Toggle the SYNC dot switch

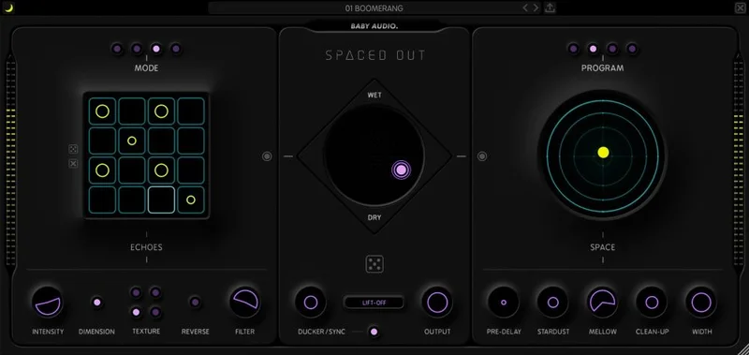pyautogui.click(x=374, y=332)
